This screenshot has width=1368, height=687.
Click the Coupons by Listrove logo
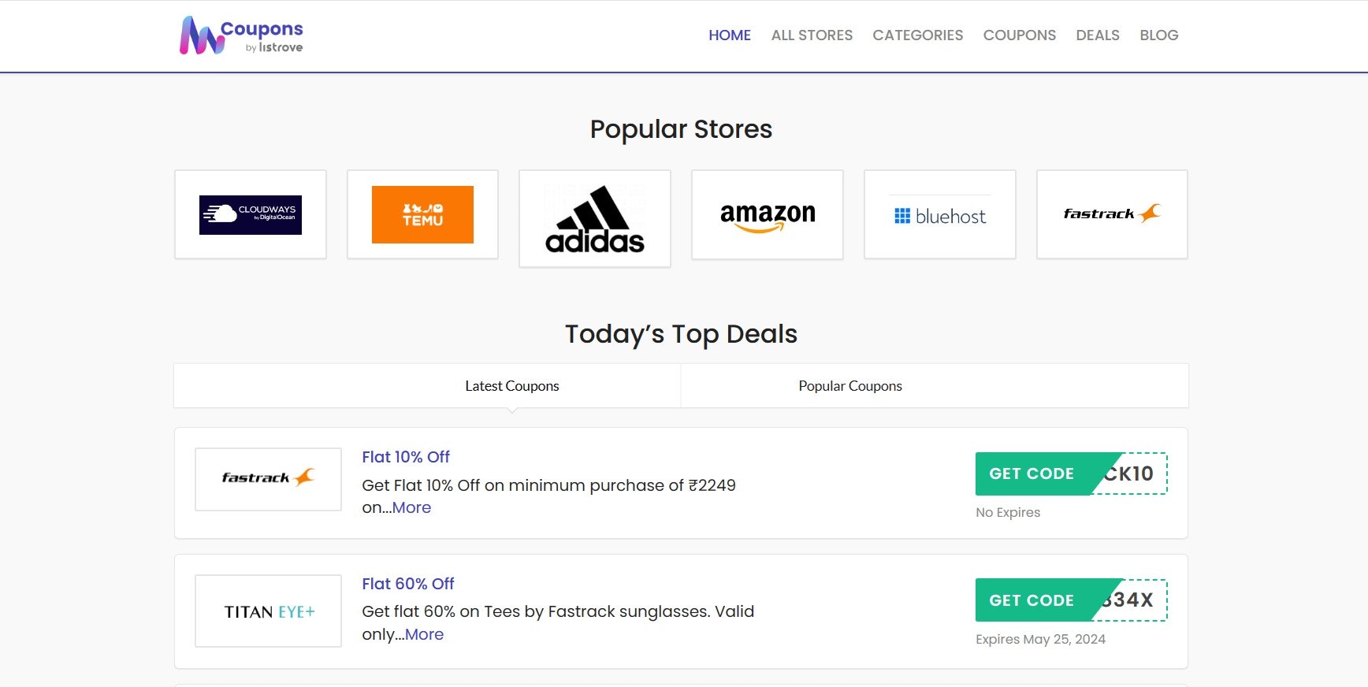(x=241, y=36)
